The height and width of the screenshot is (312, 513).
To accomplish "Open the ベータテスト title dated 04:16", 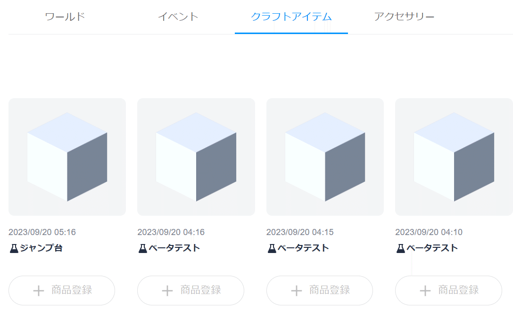I will click(x=174, y=248).
